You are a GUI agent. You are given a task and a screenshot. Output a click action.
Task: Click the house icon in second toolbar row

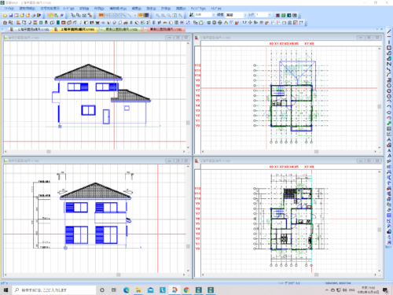tap(5, 23)
